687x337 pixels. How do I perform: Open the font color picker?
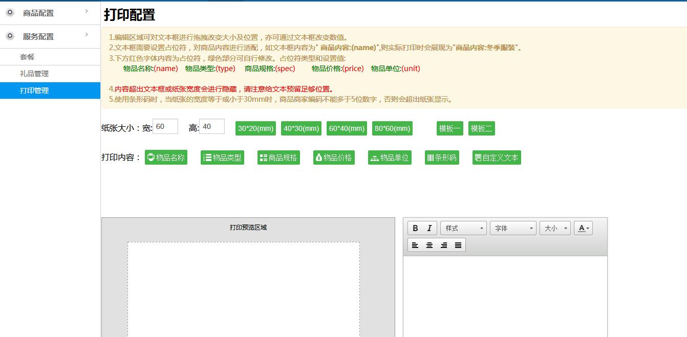click(583, 228)
